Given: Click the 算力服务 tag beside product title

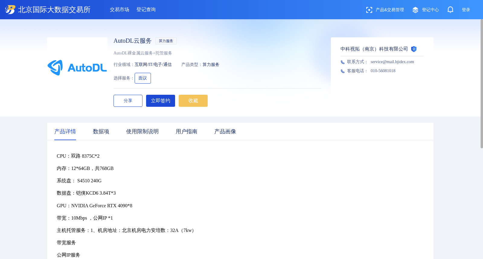Looking at the screenshot, I should coord(166,41).
